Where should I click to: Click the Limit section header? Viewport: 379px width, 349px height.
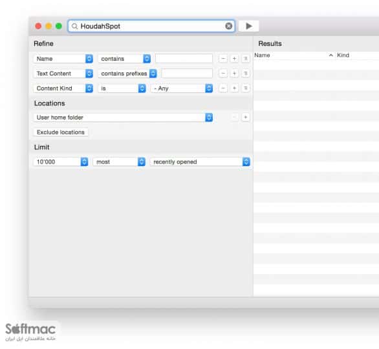[x=42, y=147]
